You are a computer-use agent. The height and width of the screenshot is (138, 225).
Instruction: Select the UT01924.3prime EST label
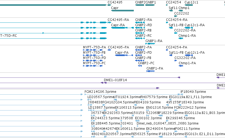(x=127, y=97)
